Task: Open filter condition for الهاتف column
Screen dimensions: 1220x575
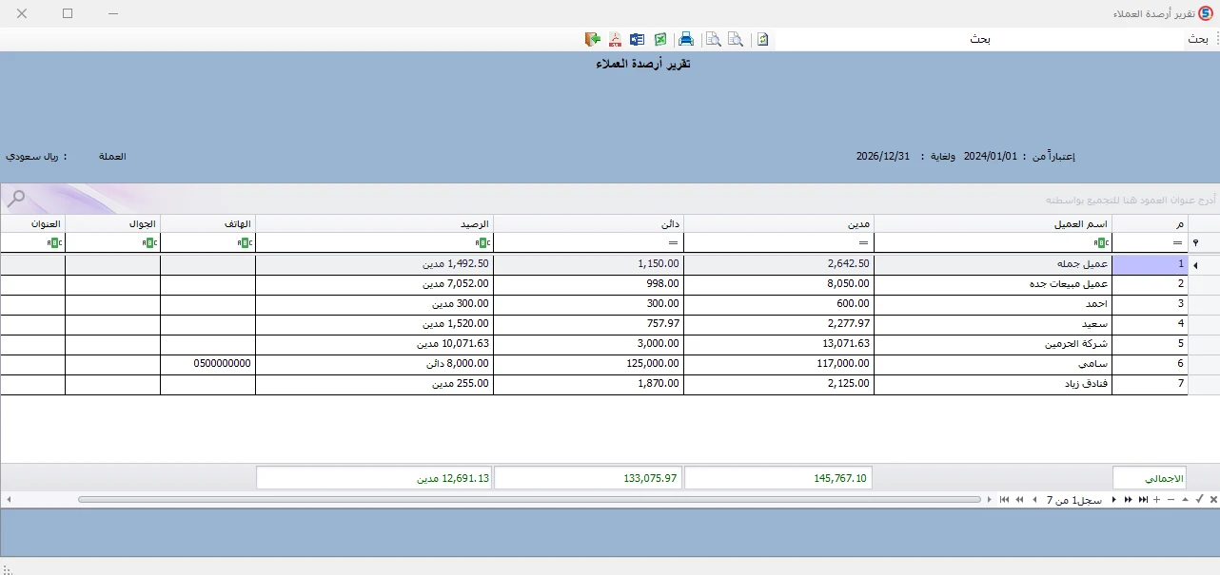Action: [244, 242]
